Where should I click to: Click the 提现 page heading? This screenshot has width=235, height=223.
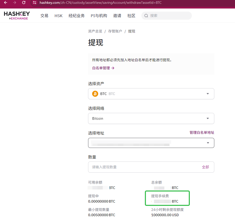click(x=96, y=43)
